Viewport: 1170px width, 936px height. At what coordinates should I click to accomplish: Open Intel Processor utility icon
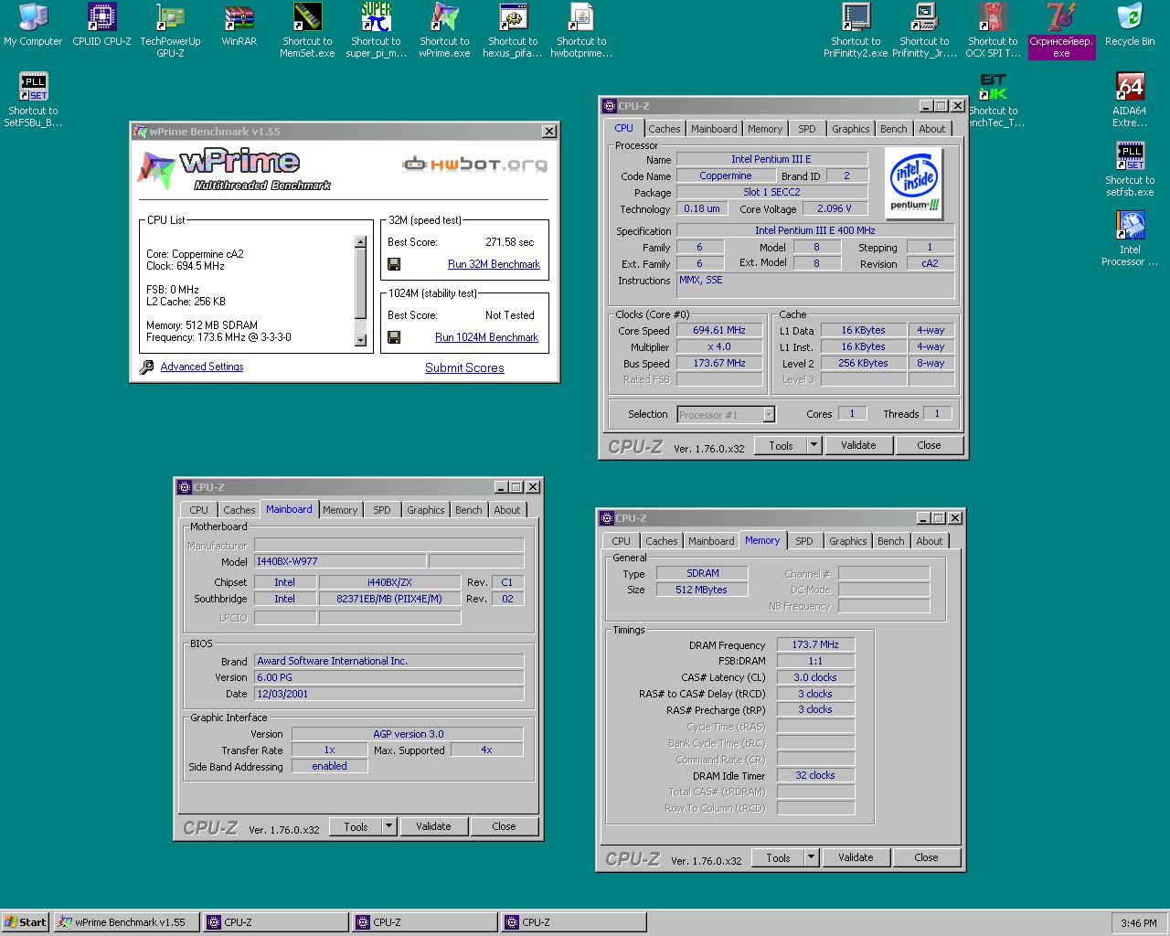click(1130, 239)
